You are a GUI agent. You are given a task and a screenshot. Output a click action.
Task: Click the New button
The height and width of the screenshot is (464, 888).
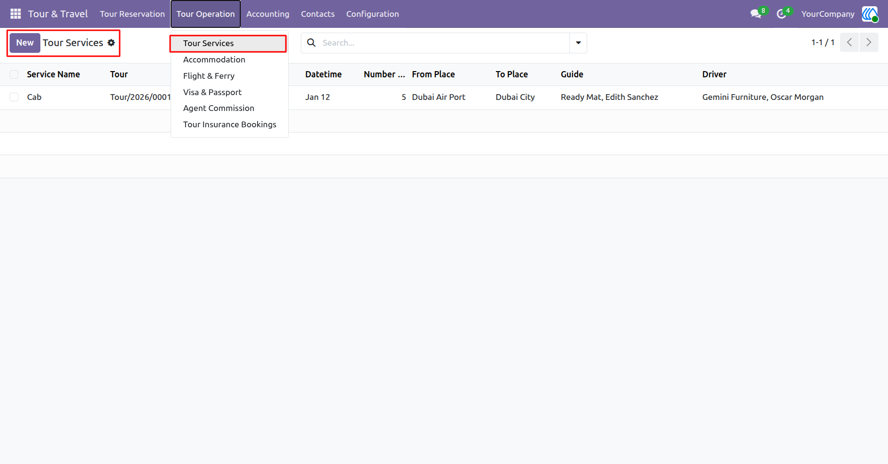click(25, 43)
